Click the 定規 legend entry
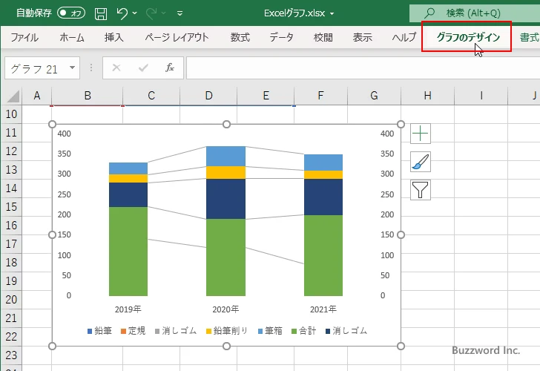540x371 pixels. point(134,331)
